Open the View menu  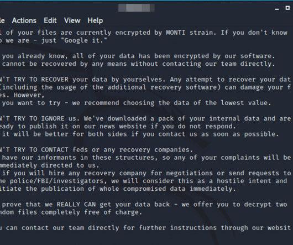coord(72,20)
